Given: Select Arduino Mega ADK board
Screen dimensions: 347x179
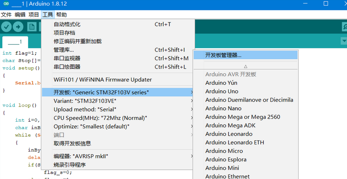Looking at the screenshot, I should click(246, 126).
